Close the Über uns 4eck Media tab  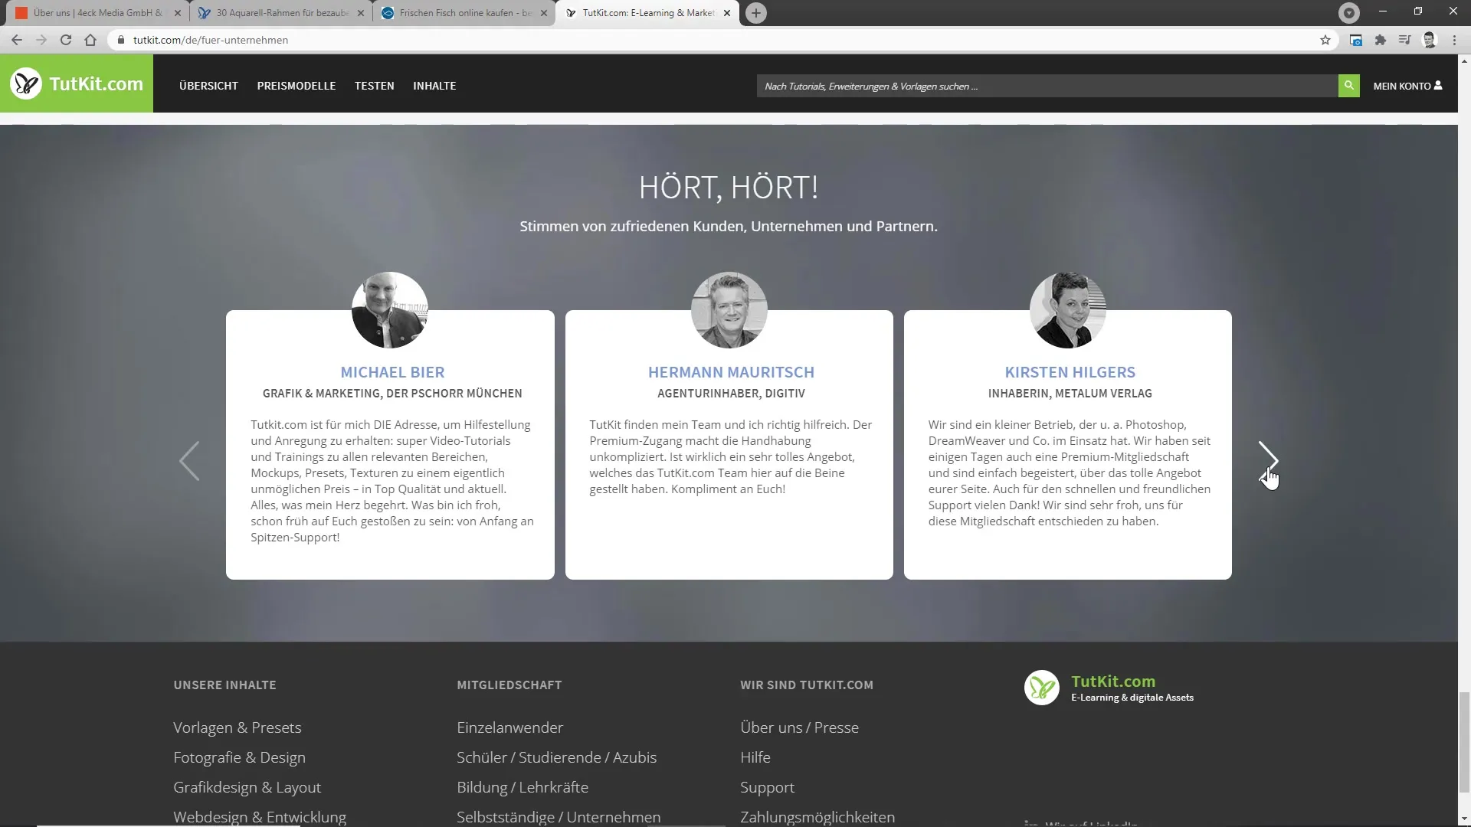[x=178, y=13]
